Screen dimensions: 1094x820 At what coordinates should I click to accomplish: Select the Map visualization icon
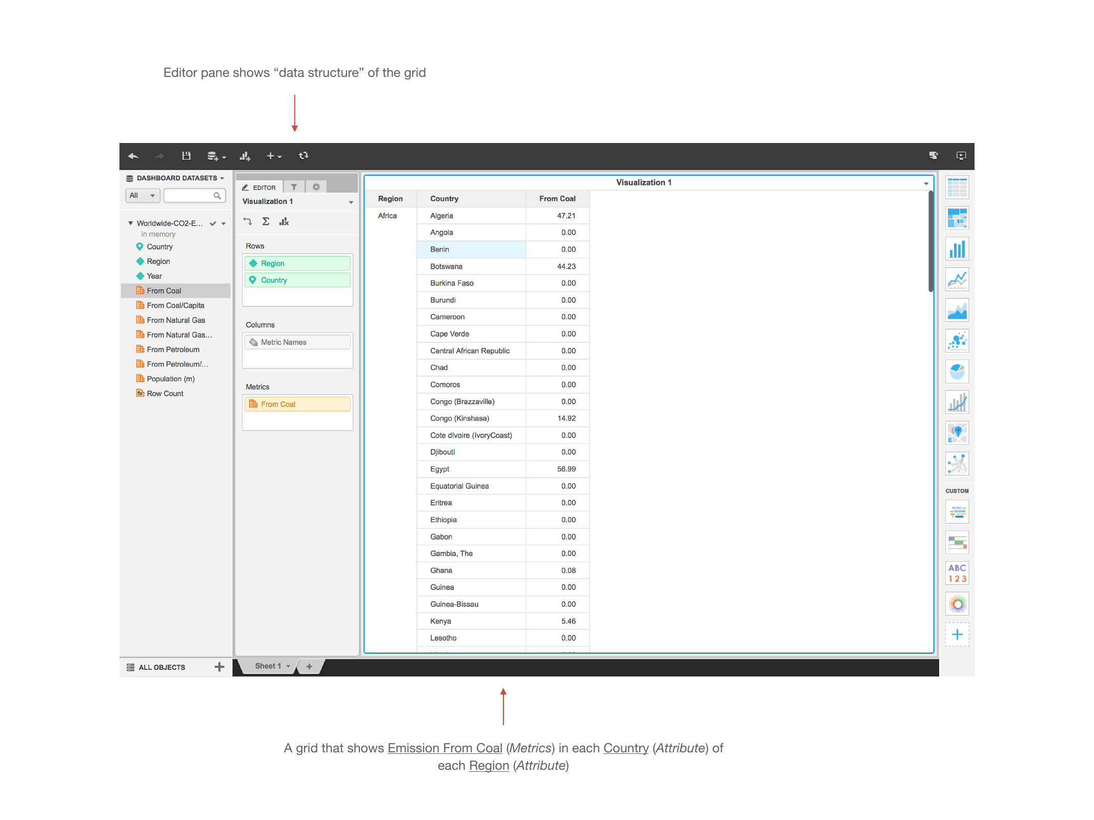click(957, 434)
